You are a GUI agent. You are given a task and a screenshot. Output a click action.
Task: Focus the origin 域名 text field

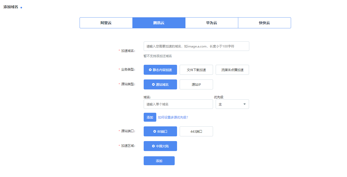(x=178, y=104)
